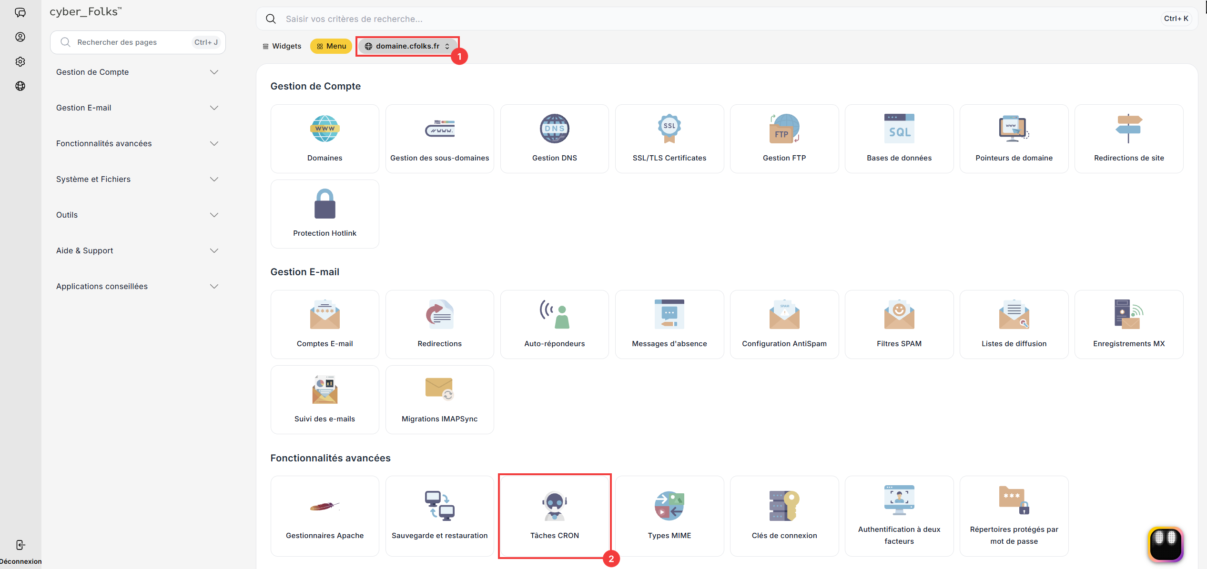Open Comptes E-mail tile

(x=325, y=324)
